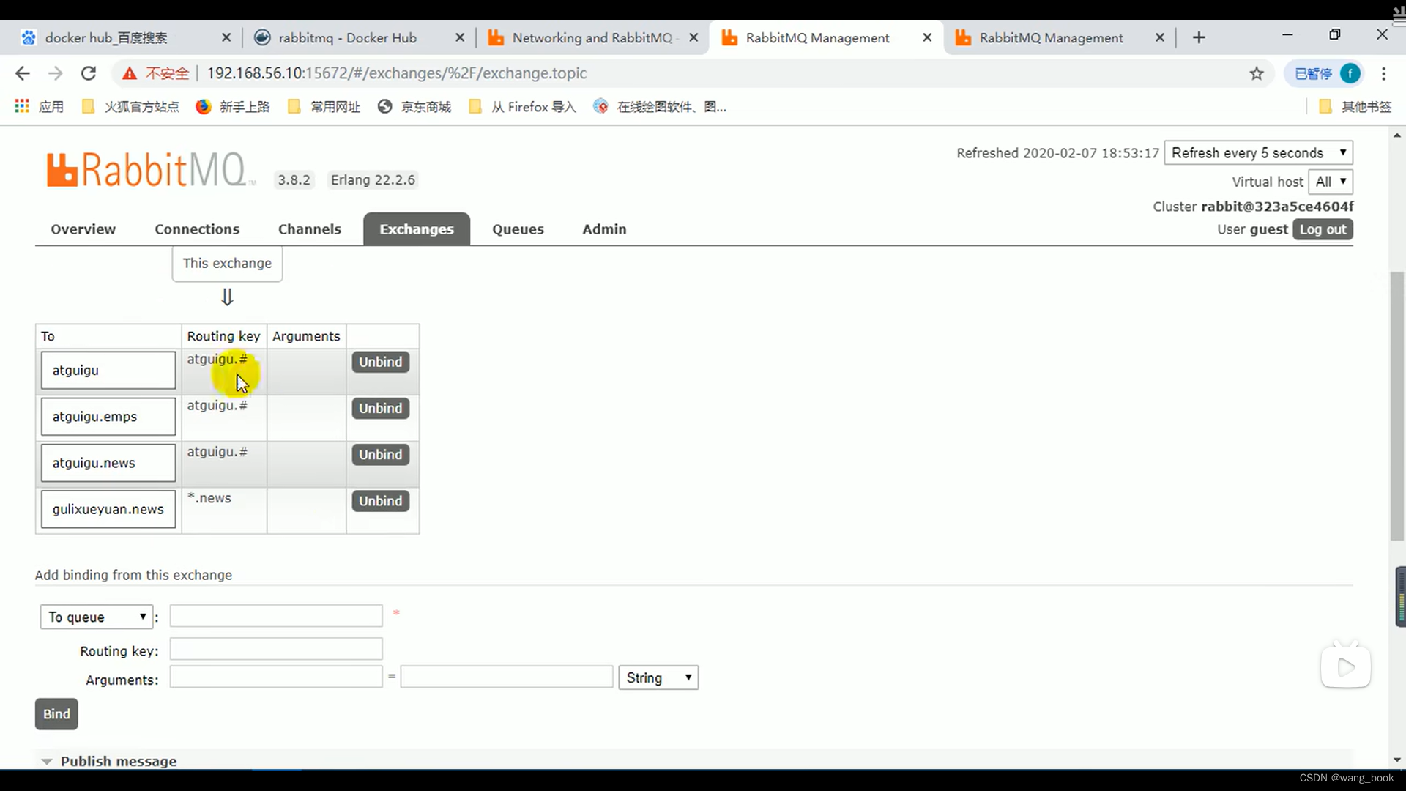The height and width of the screenshot is (791, 1406).
Task: Open the apps grid shortcut in bookmarks bar
Action: click(x=40, y=107)
